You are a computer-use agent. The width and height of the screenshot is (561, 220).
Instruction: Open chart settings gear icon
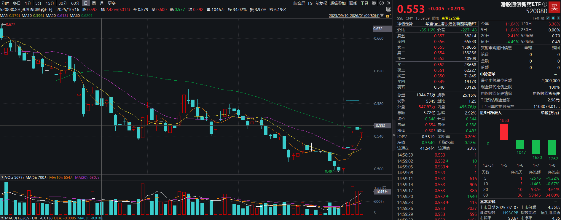click(374, 3)
